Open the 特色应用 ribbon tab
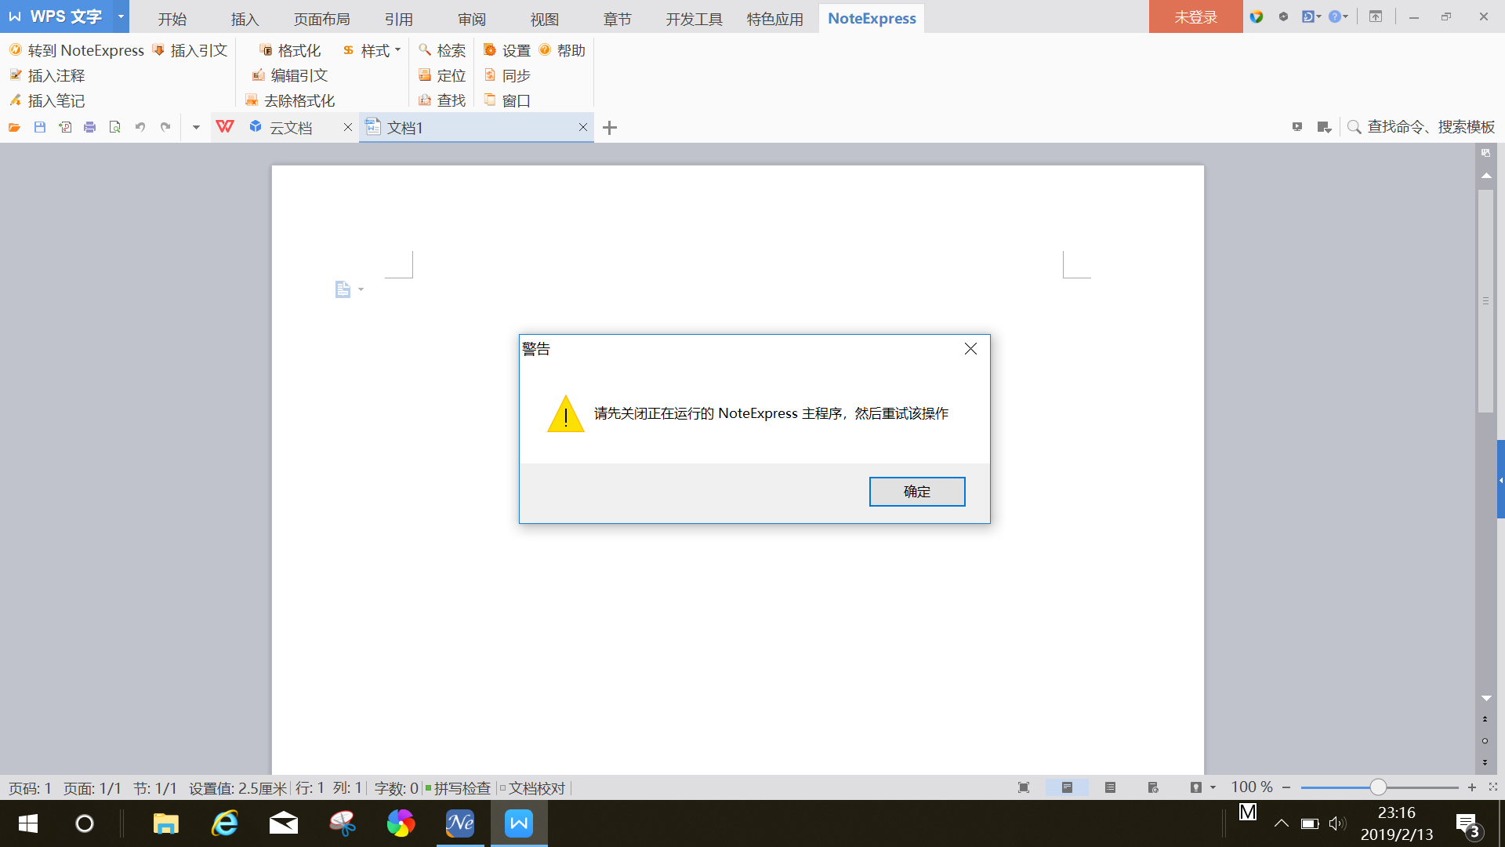 pos(775,19)
